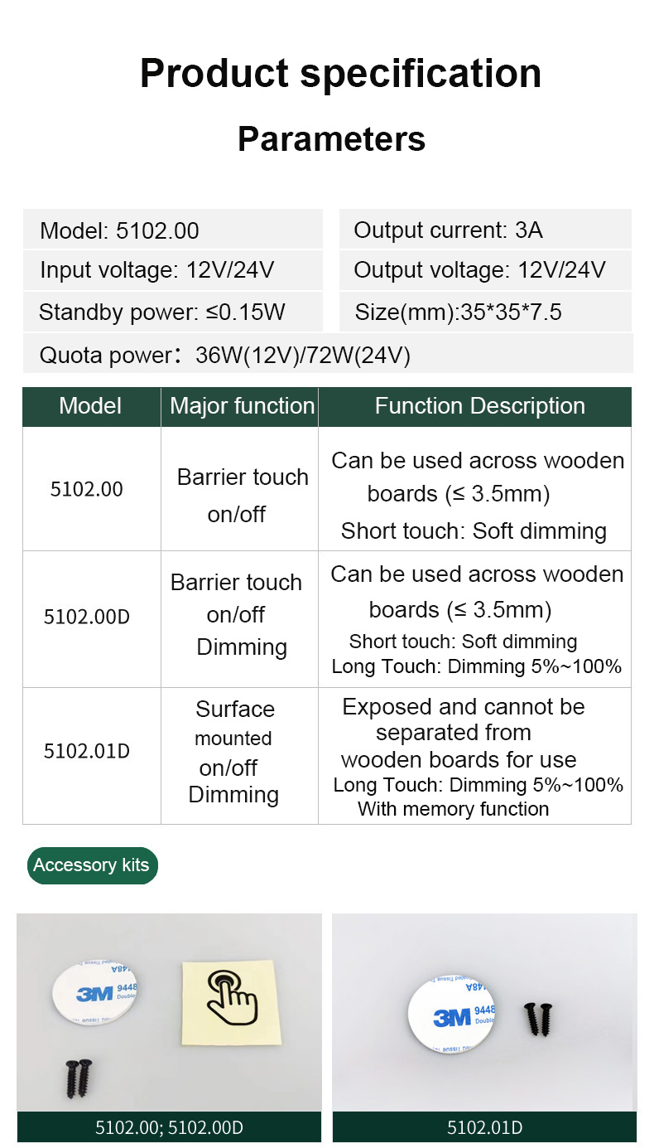Click the Input voltage: 12V/24V row
Screen dimensions: 654x1148
click(172, 270)
